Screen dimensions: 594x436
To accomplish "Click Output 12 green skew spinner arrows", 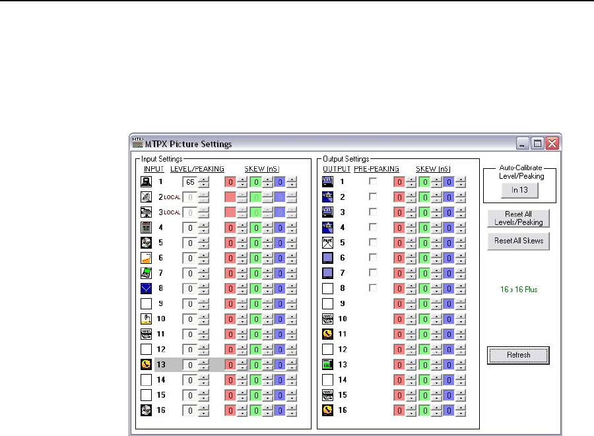I will click(x=436, y=350).
